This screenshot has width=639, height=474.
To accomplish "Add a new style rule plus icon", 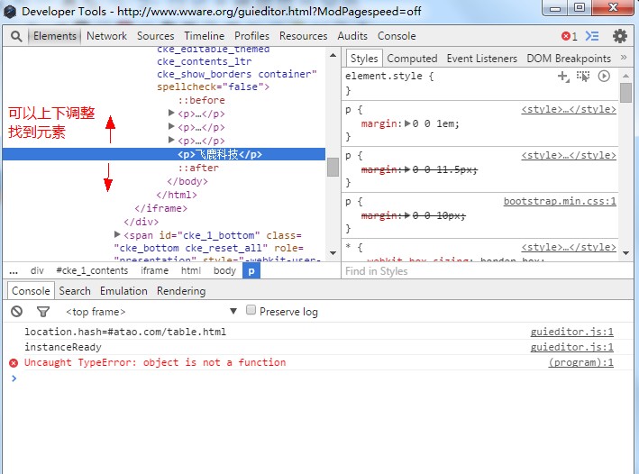I will point(563,77).
